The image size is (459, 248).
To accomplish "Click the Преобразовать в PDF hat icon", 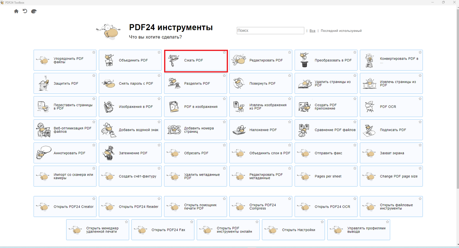I will pyautogui.click(x=304, y=60).
